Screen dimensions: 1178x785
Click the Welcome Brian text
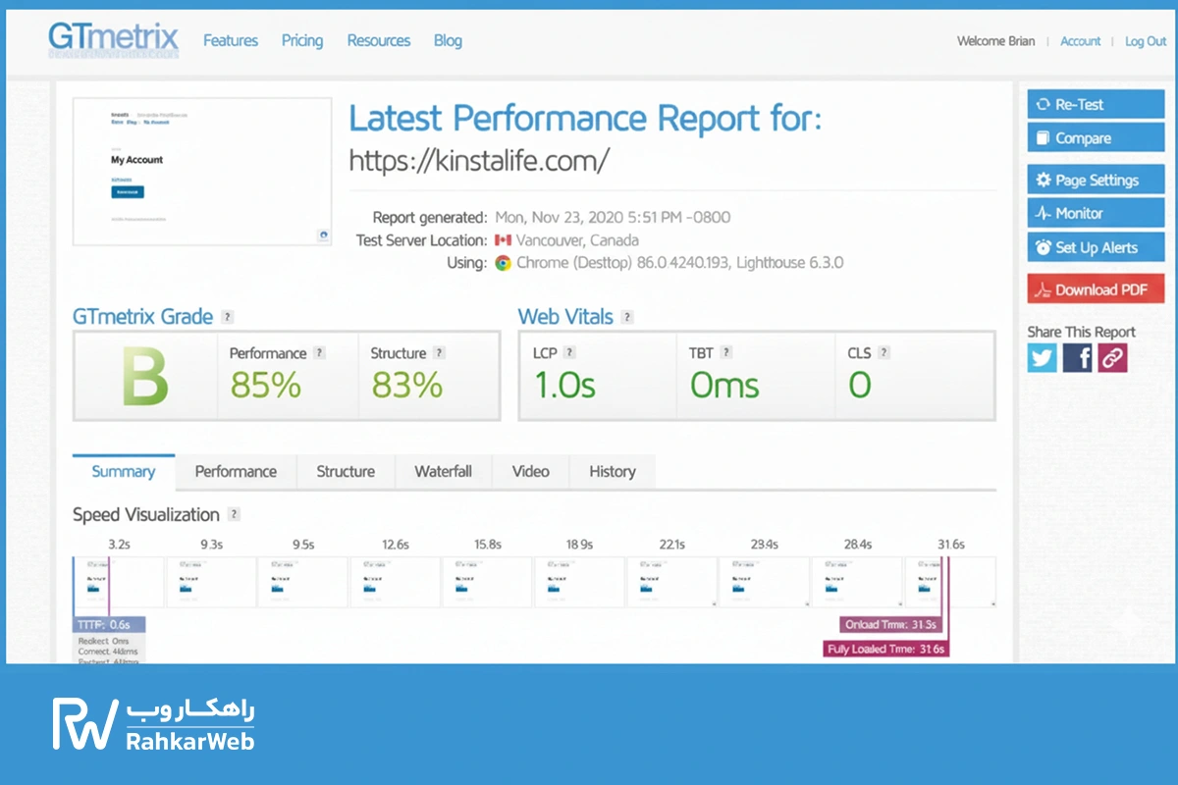point(995,41)
